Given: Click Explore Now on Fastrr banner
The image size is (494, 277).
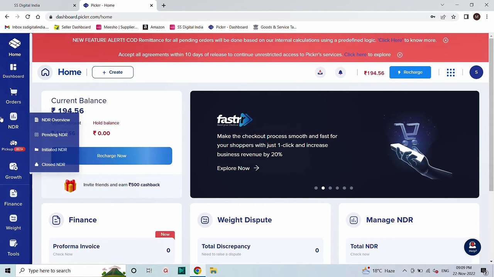Looking at the screenshot, I should [238, 168].
